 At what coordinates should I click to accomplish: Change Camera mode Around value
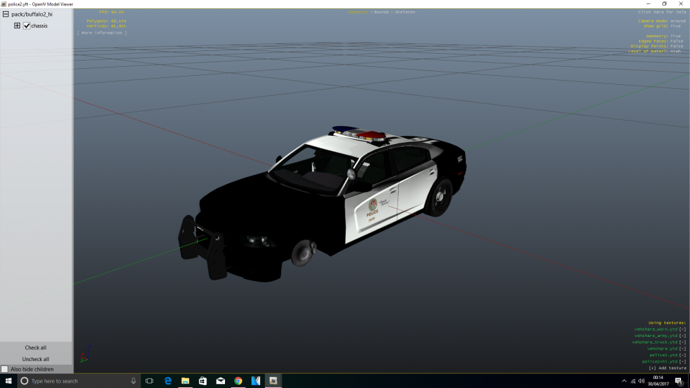[x=678, y=21]
